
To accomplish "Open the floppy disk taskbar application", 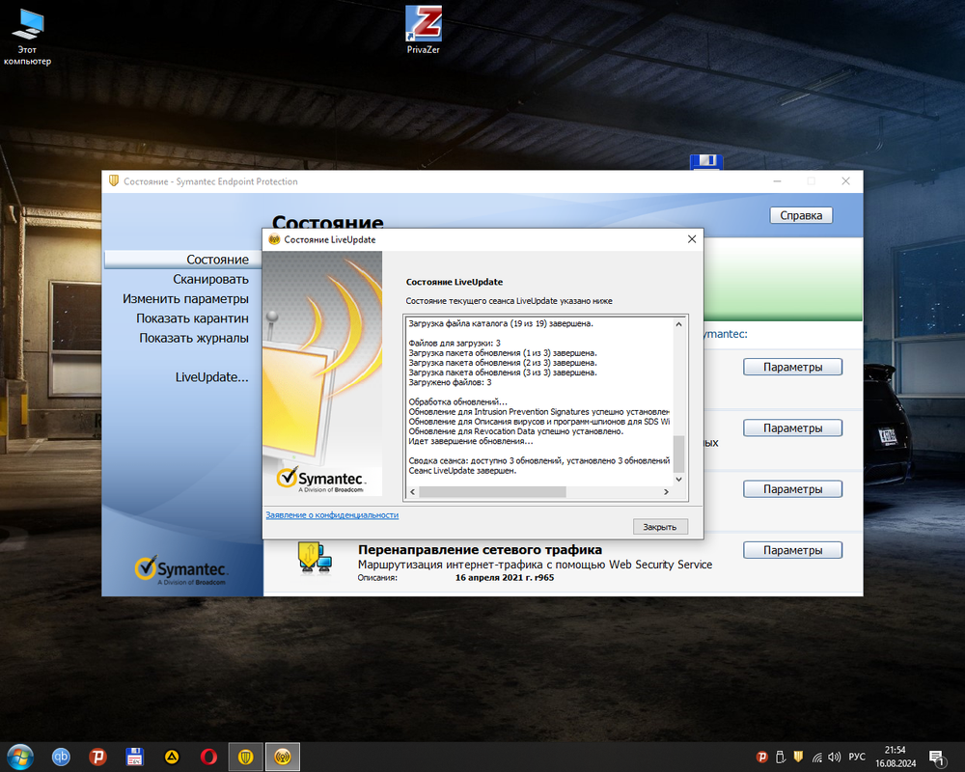I will click(x=135, y=757).
